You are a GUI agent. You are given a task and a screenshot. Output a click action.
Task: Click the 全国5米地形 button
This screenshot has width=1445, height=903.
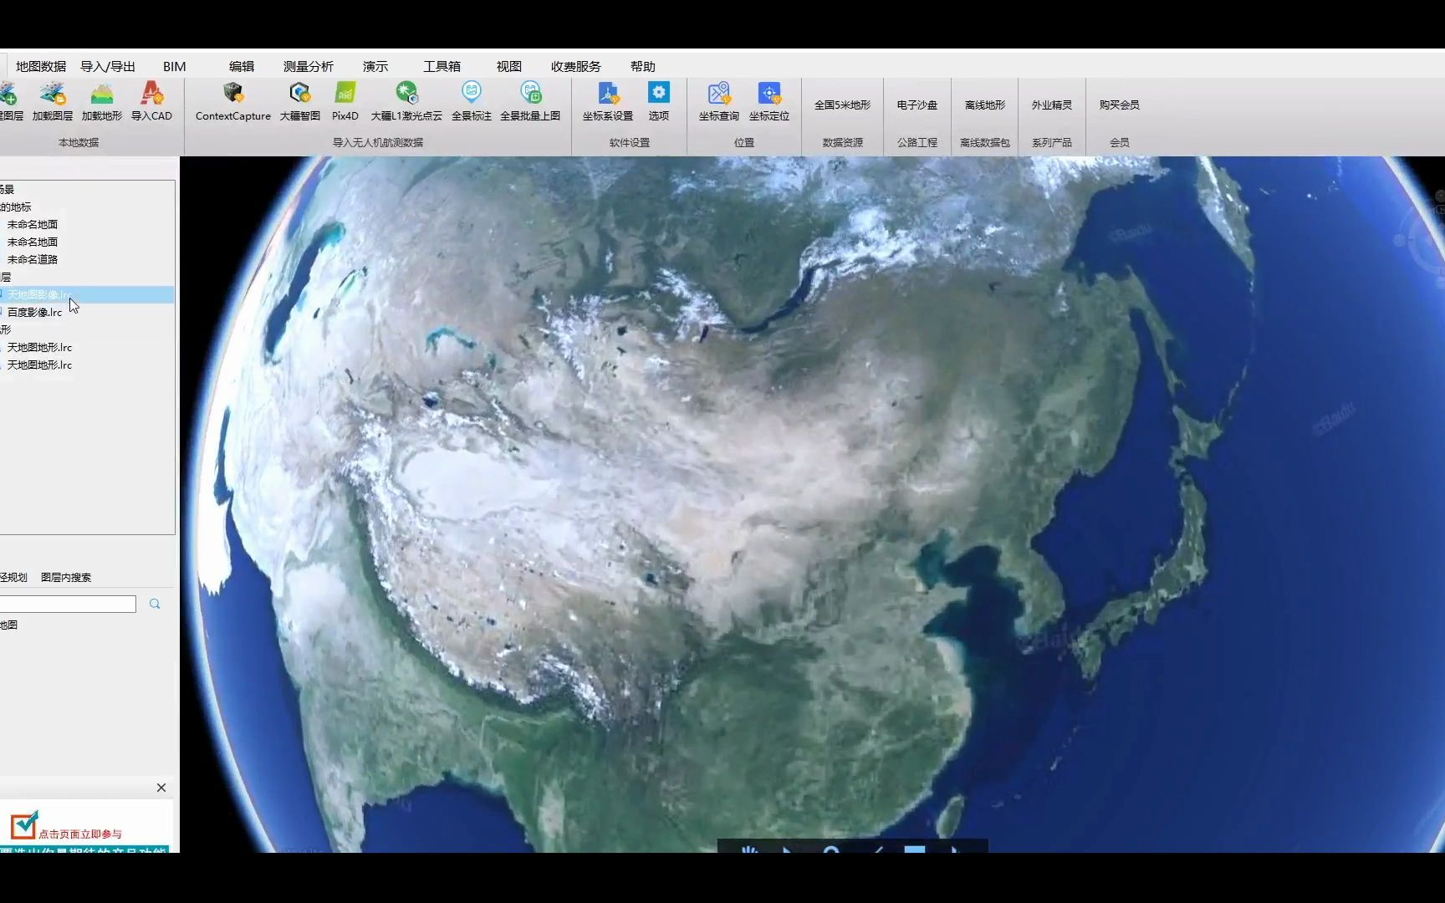click(843, 105)
